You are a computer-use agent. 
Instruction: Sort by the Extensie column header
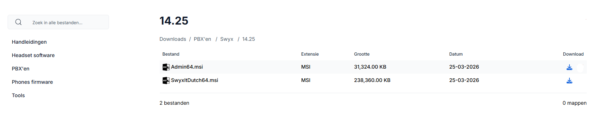(x=310, y=54)
